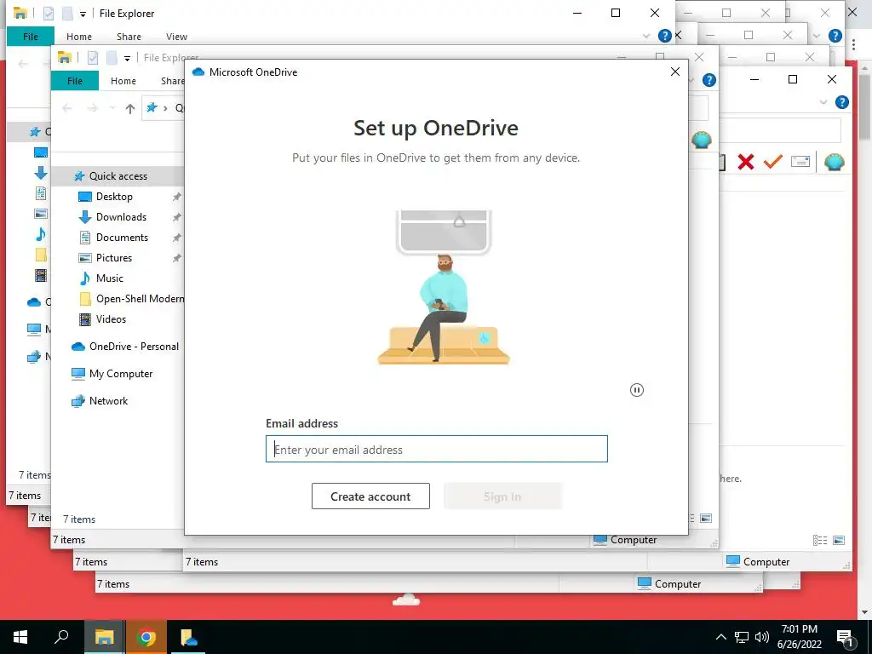Select Videos under Quick access
This screenshot has width=872, height=654.
point(111,319)
